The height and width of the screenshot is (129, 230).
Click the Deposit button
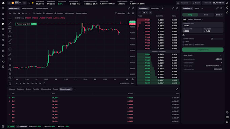coord(197,3)
